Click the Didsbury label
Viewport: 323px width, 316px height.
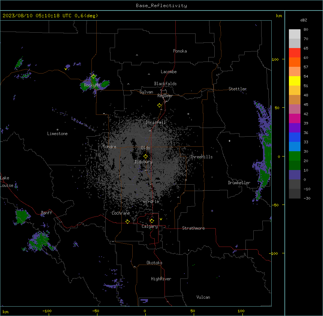coord(144,162)
